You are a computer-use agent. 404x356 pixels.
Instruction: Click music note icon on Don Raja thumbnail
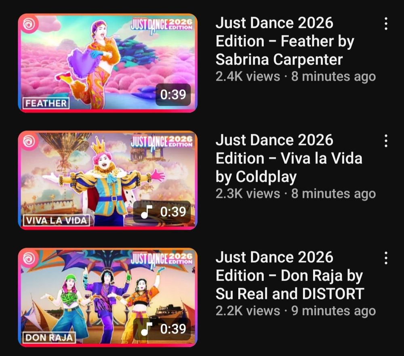tap(146, 328)
